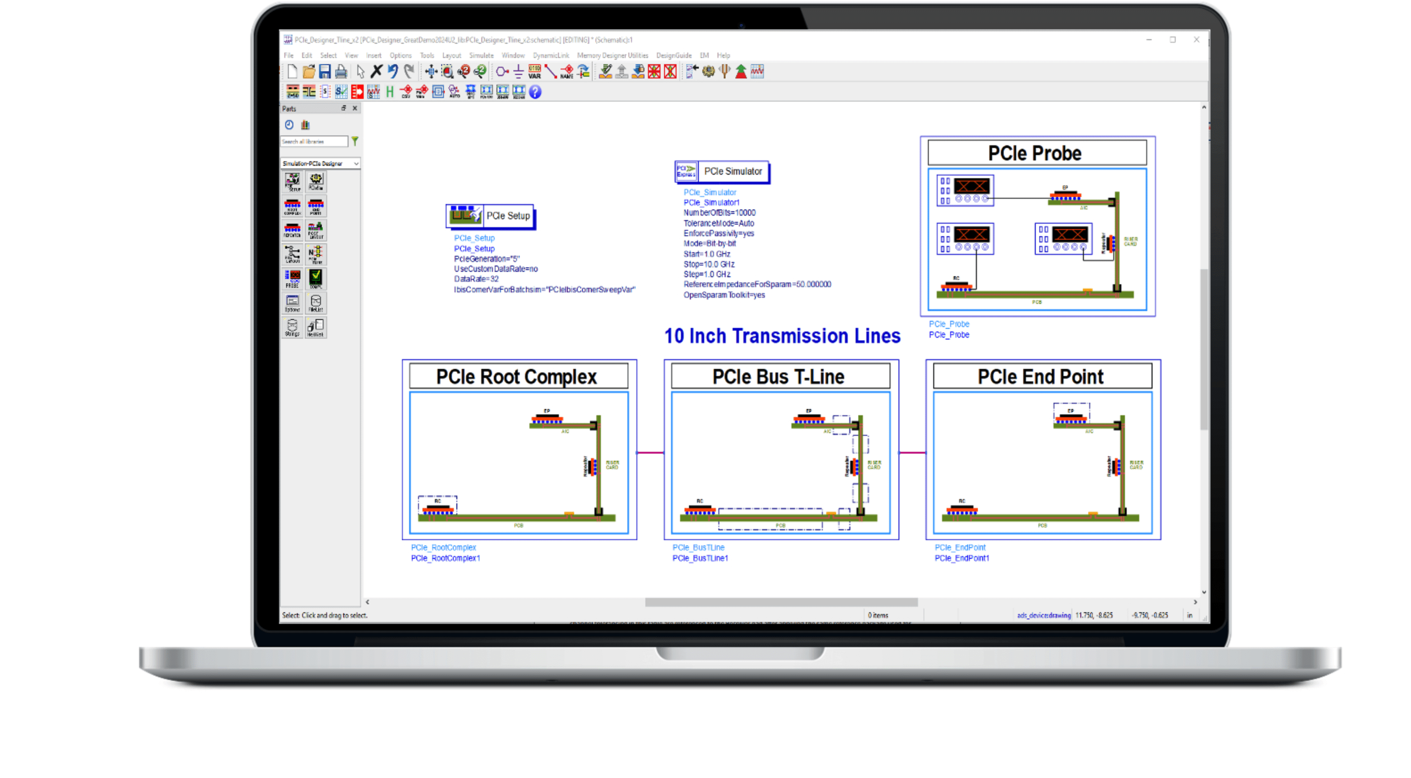Click the Undo arrow icon

[393, 72]
